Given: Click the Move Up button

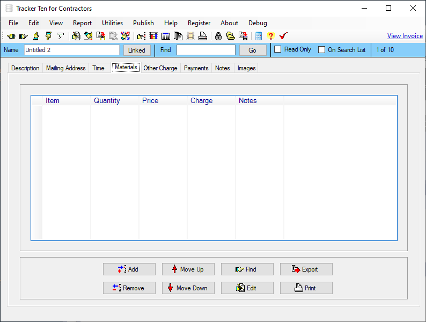Looking at the screenshot, I should [x=188, y=269].
